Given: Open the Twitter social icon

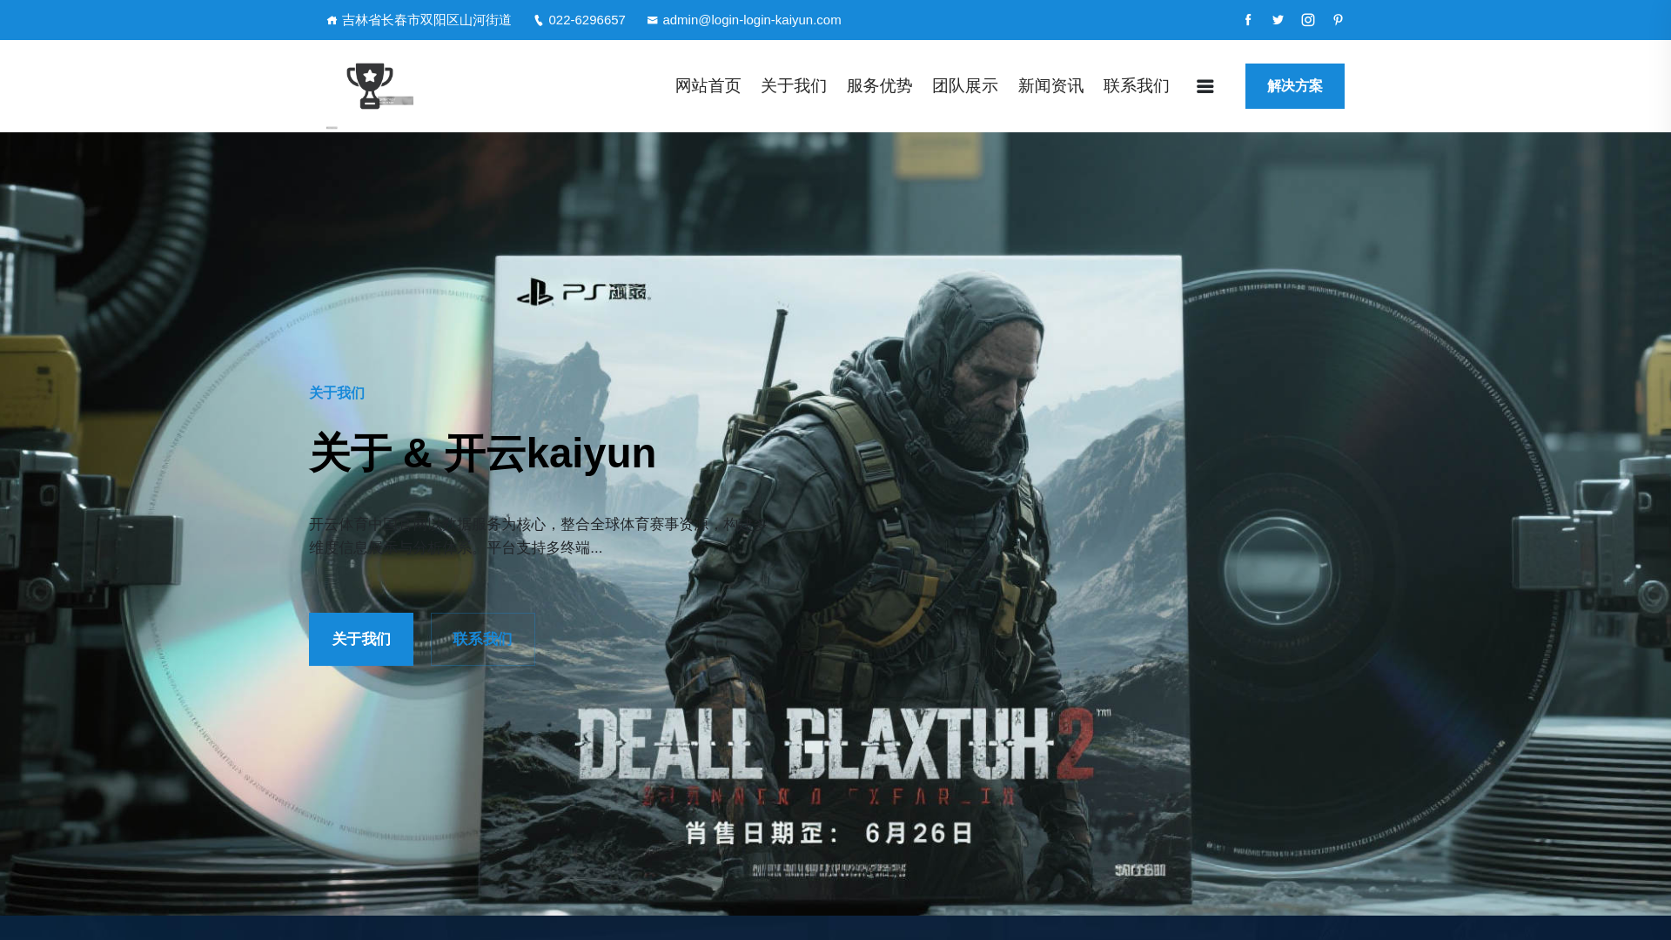Looking at the screenshot, I should coord(1278,19).
